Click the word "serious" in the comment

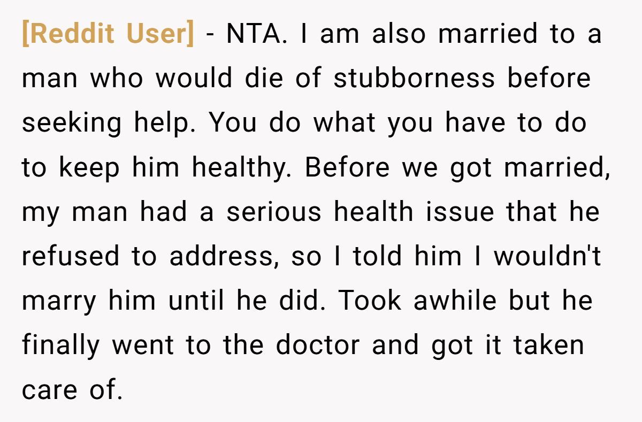pos(273,212)
